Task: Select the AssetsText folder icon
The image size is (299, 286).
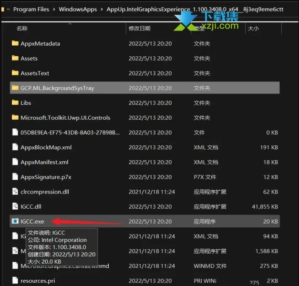Action: click(15, 73)
